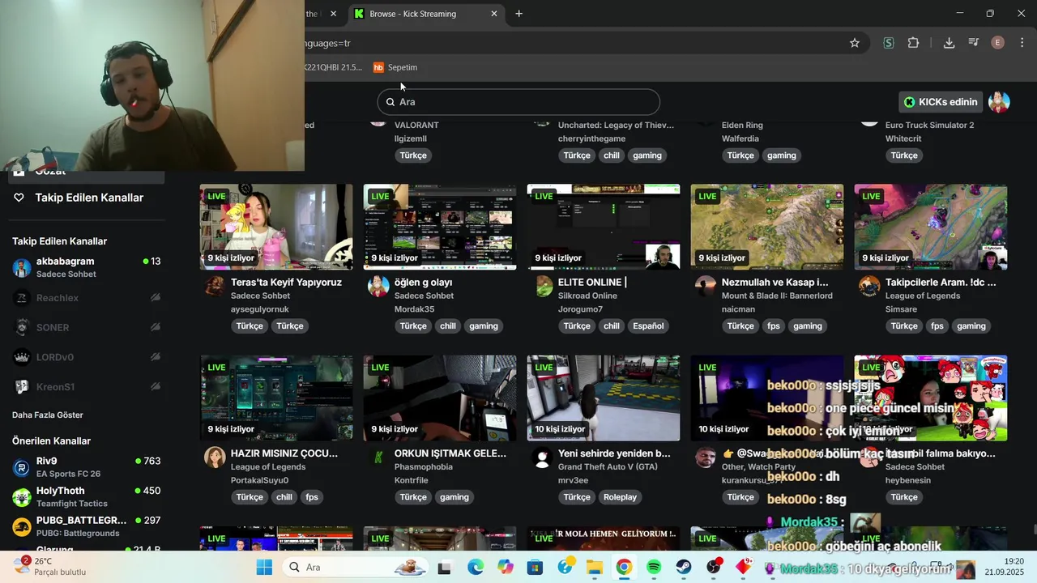1037x583 pixels.
Task: Open recommended channel Riv9
Action: (87, 467)
